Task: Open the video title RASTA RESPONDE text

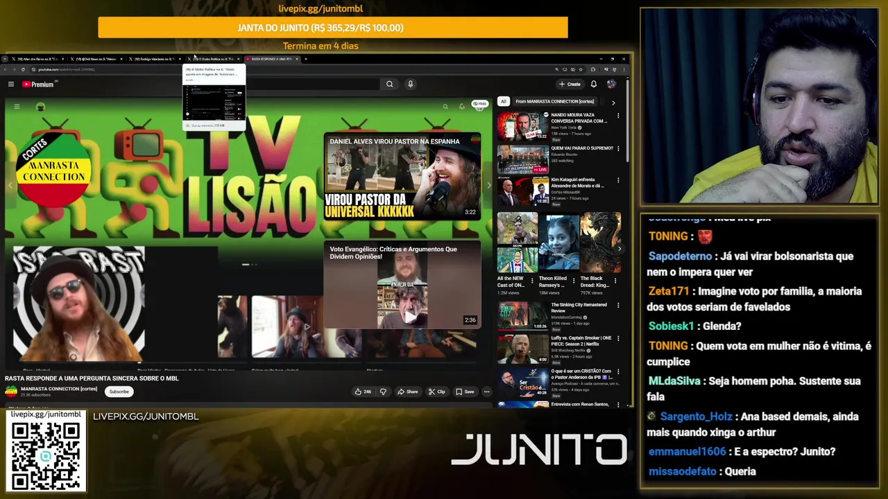Action: pyautogui.click(x=92, y=378)
